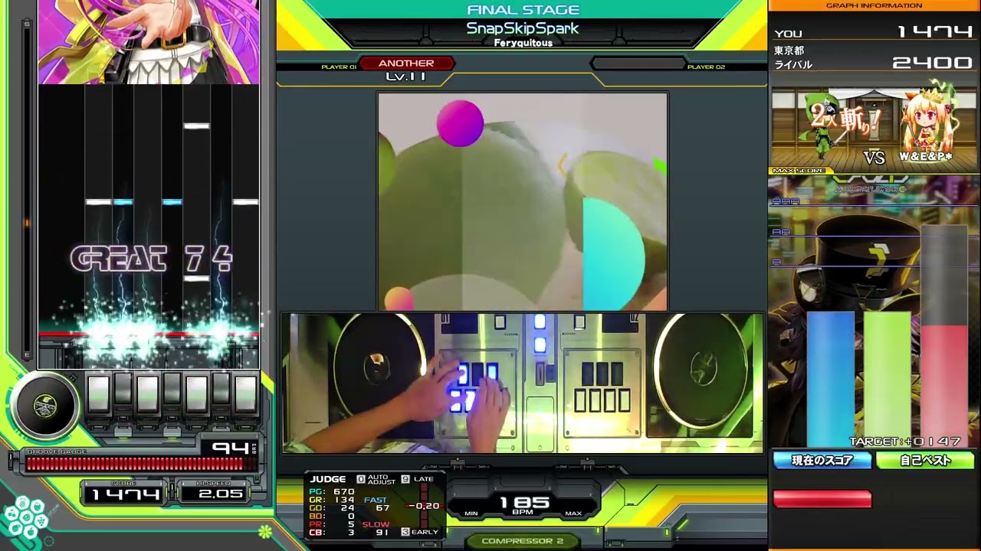Click the Feryquitous artist name

[x=523, y=43]
